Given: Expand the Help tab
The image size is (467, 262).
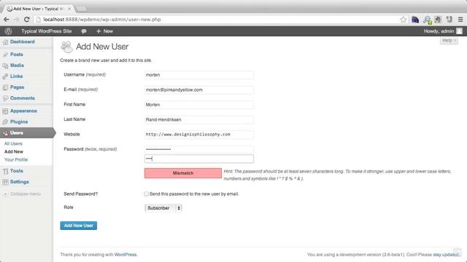Looking at the screenshot, I should (x=449, y=41).
